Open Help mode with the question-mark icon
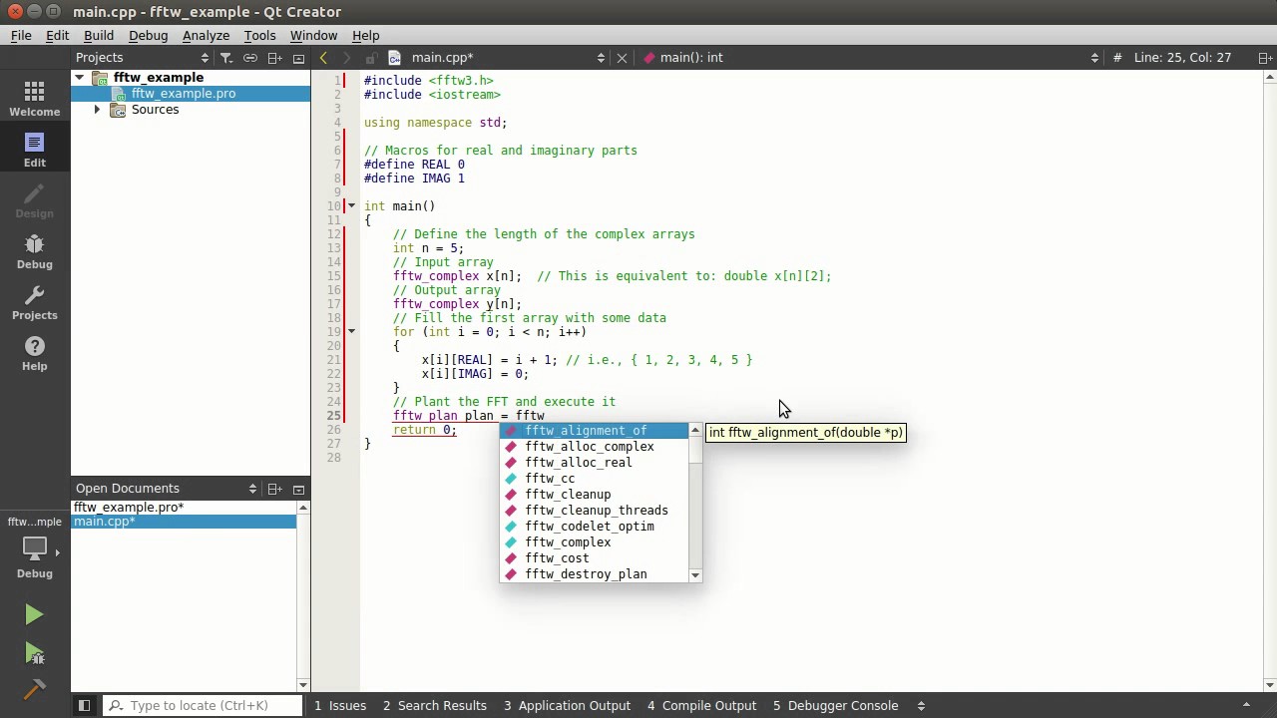The image size is (1277, 718). [34, 353]
